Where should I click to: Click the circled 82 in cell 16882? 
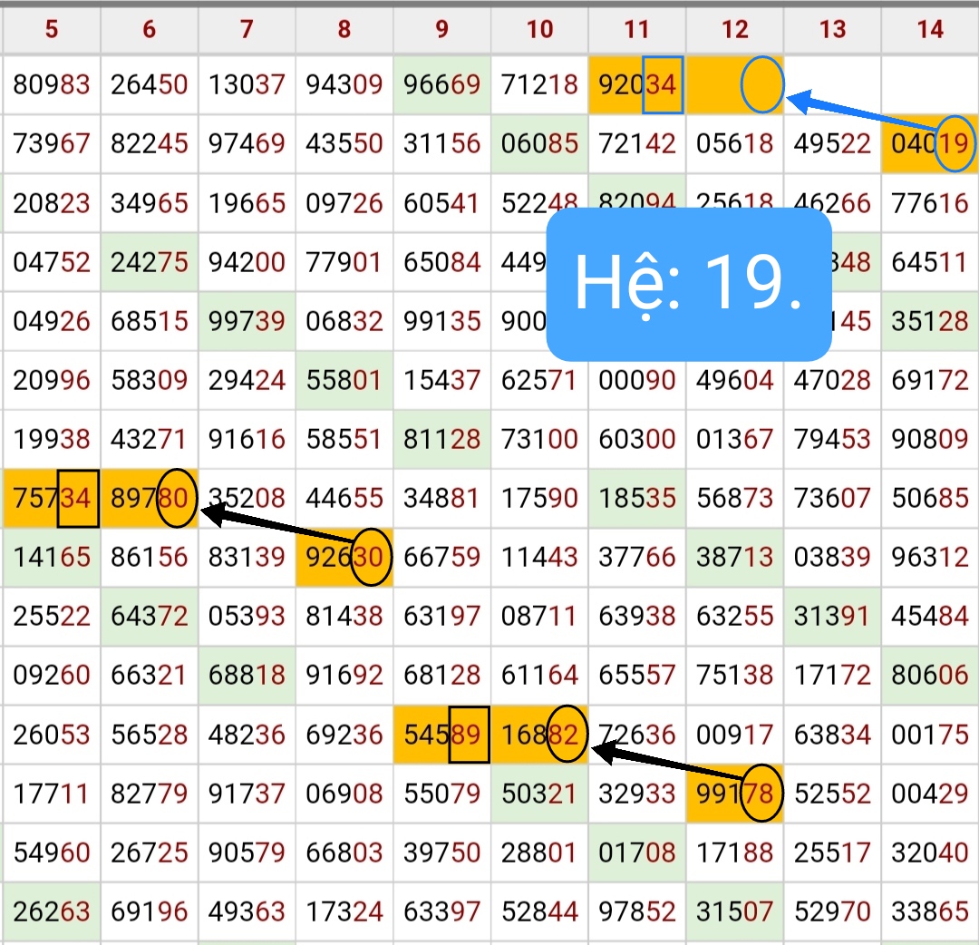(x=567, y=734)
